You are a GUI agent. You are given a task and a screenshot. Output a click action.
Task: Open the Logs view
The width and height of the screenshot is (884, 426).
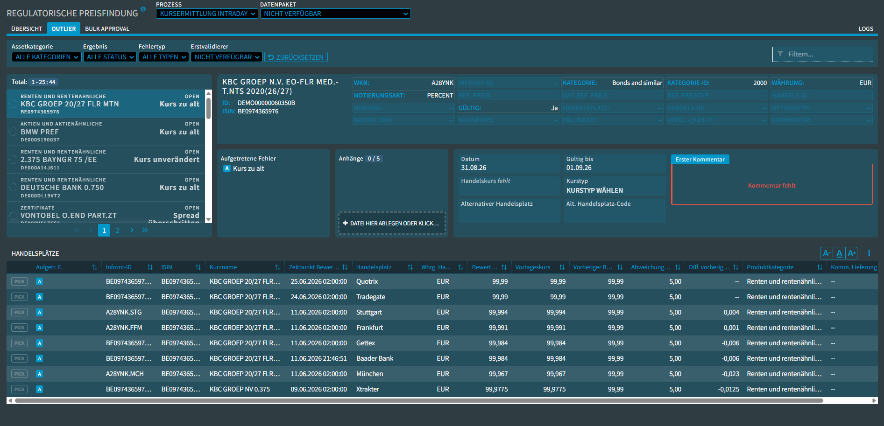tap(866, 28)
